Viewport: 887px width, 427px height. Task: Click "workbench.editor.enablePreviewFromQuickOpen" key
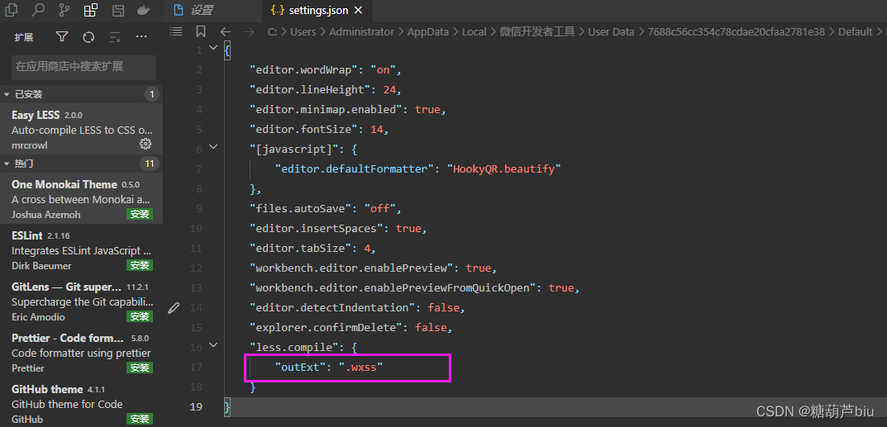(x=393, y=288)
